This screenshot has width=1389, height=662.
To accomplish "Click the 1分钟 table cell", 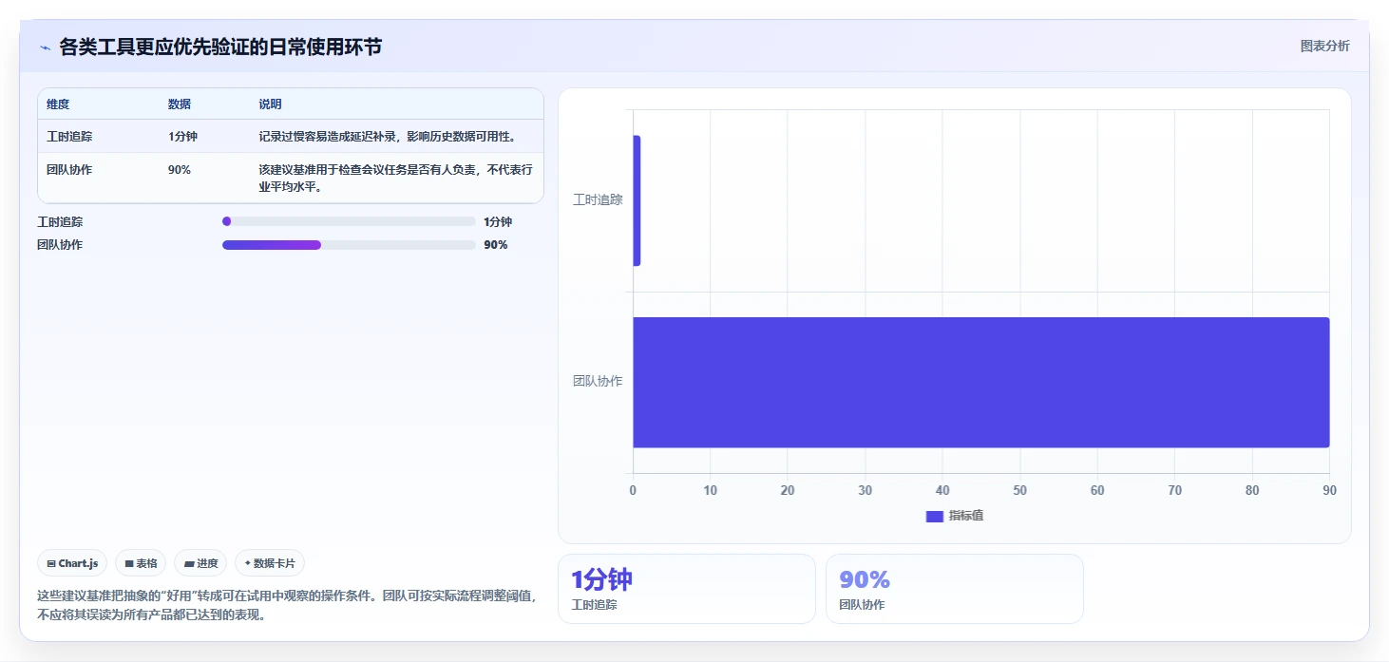I will (182, 137).
